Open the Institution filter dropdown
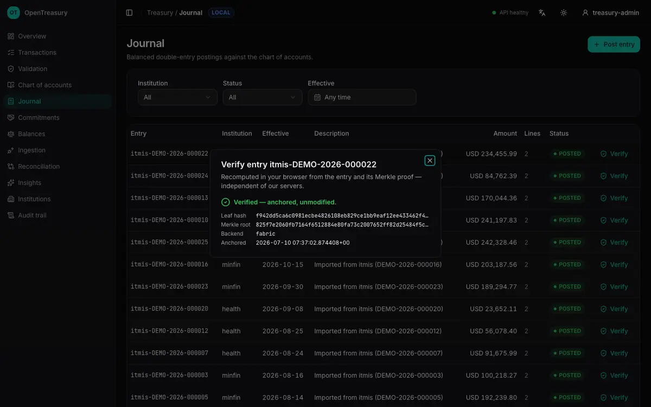The width and height of the screenshot is (651, 407). point(177,97)
